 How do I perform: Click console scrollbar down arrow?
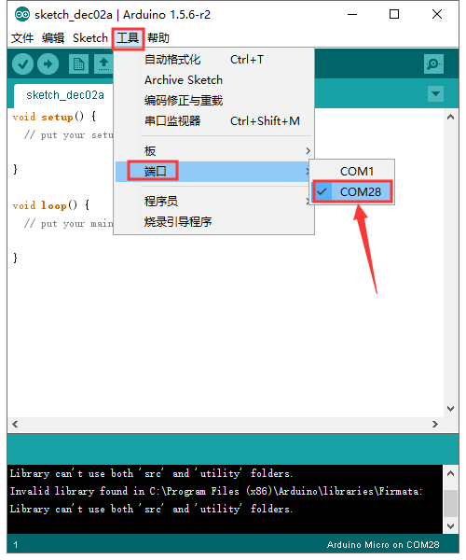tap(451, 526)
